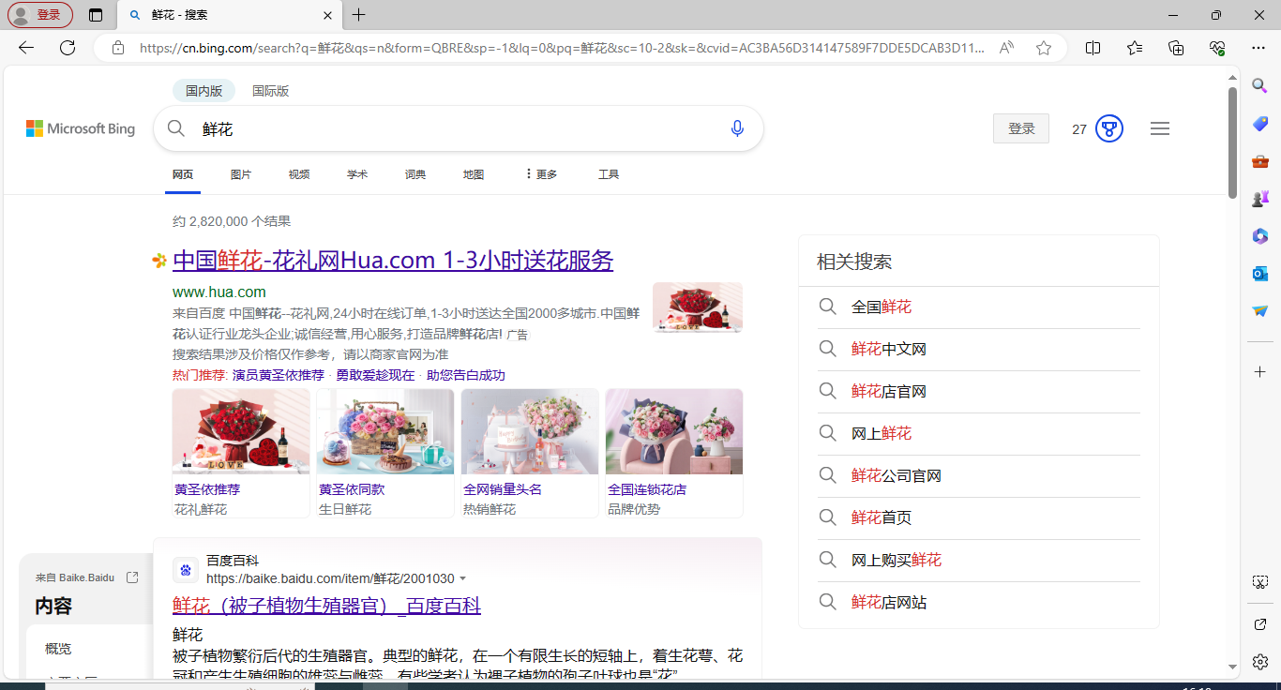Expand dropdown arrow beside baike.baidu.com URL
Image resolution: width=1281 pixels, height=690 pixels.
point(463,579)
